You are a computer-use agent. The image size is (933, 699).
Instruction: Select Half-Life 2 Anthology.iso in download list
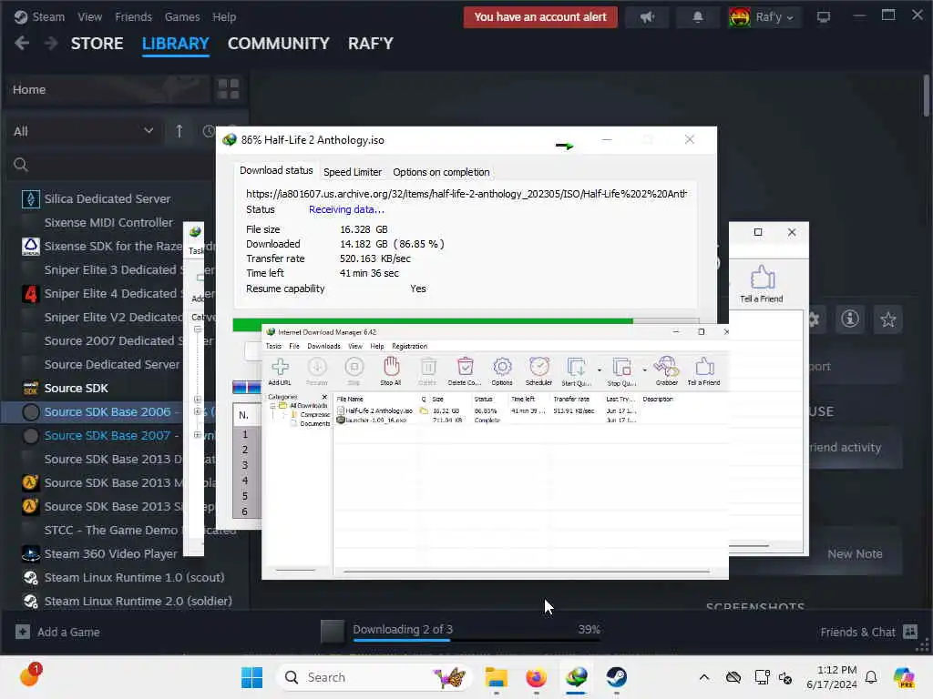378,410
